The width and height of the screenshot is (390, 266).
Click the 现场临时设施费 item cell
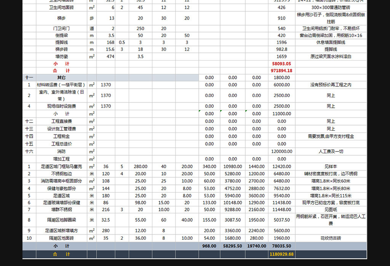61,106
